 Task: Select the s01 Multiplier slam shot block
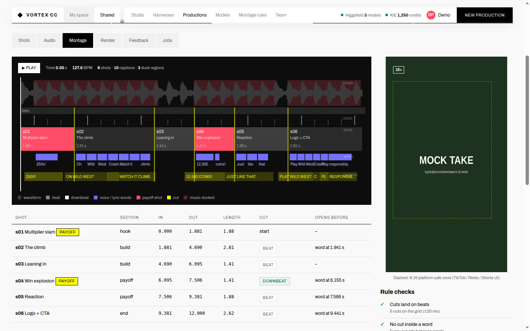[x=47, y=139]
